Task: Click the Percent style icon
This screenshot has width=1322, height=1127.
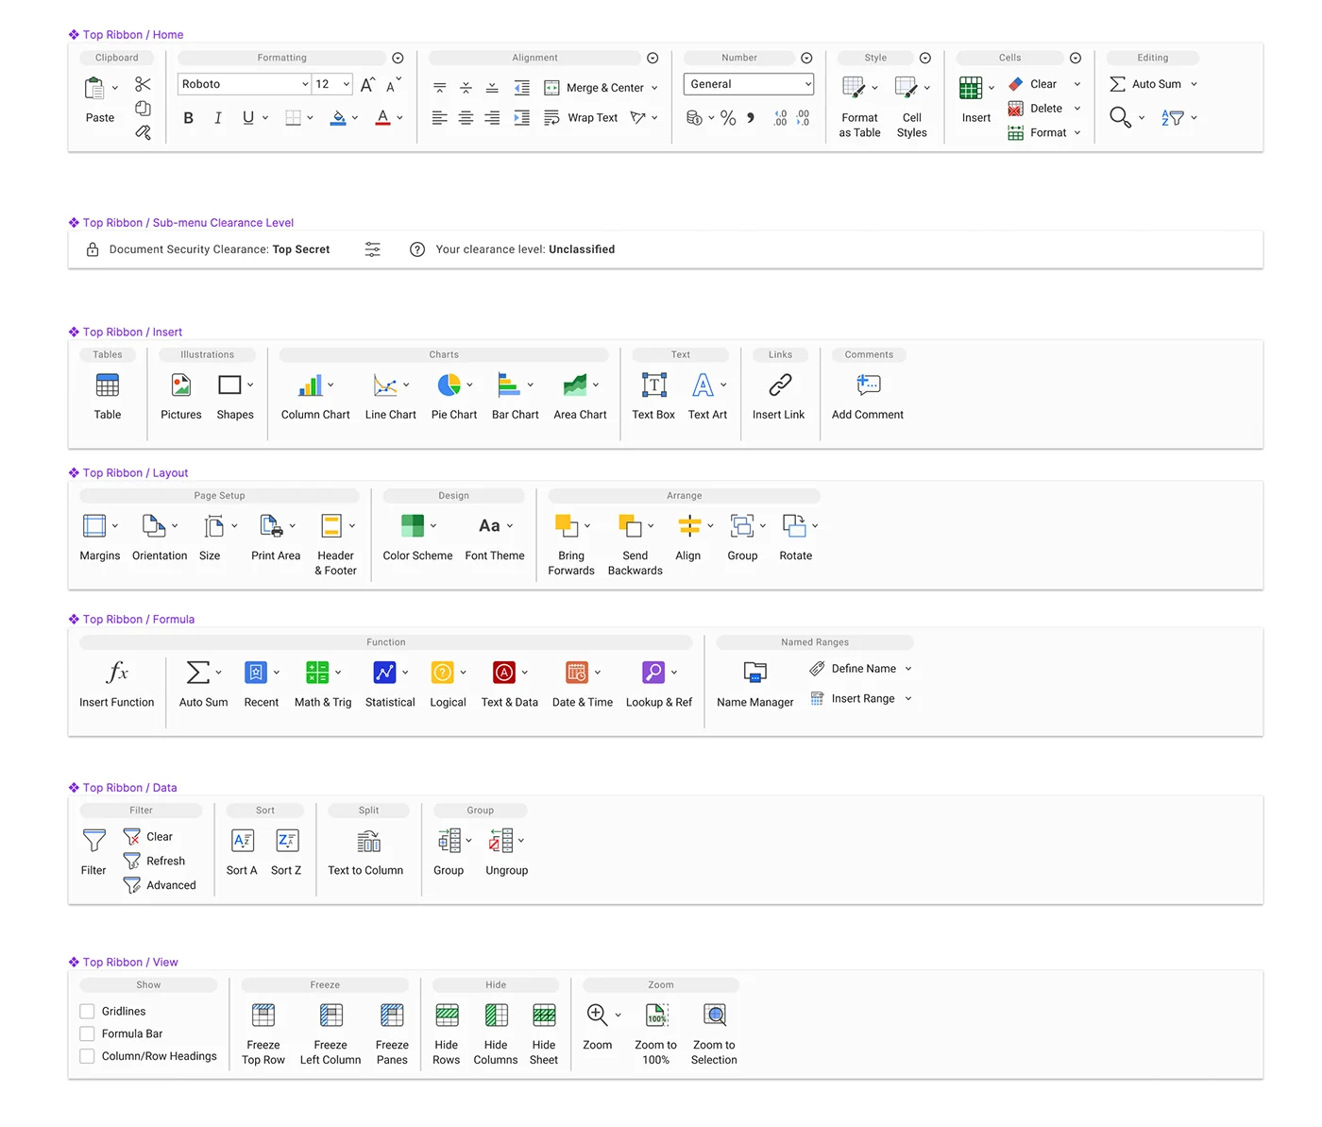Action: coord(728,118)
